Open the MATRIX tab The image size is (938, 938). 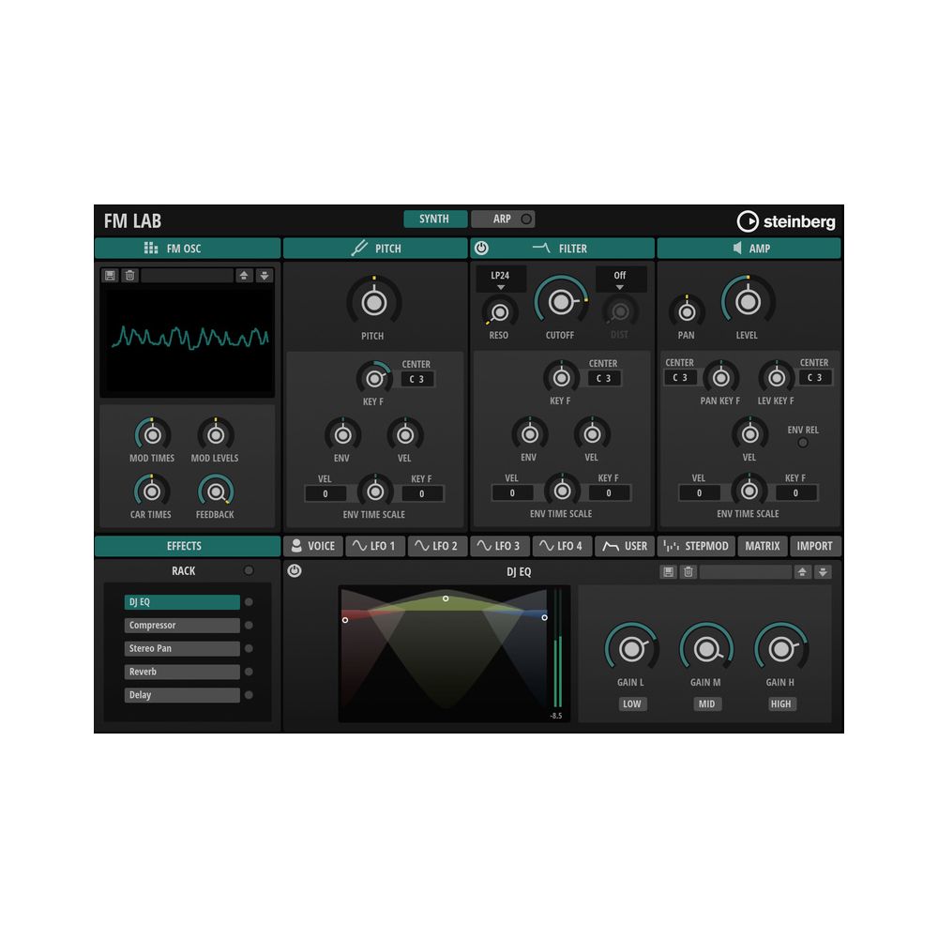click(x=763, y=546)
